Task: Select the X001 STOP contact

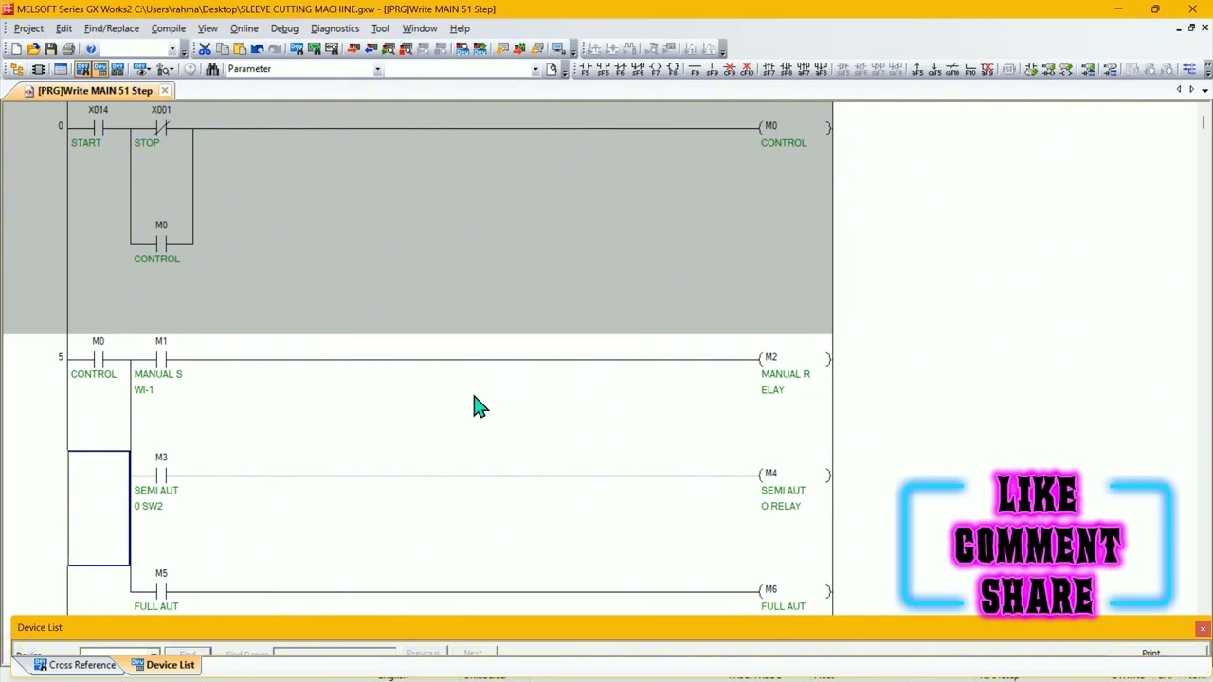Action: [x=161, y=127]
